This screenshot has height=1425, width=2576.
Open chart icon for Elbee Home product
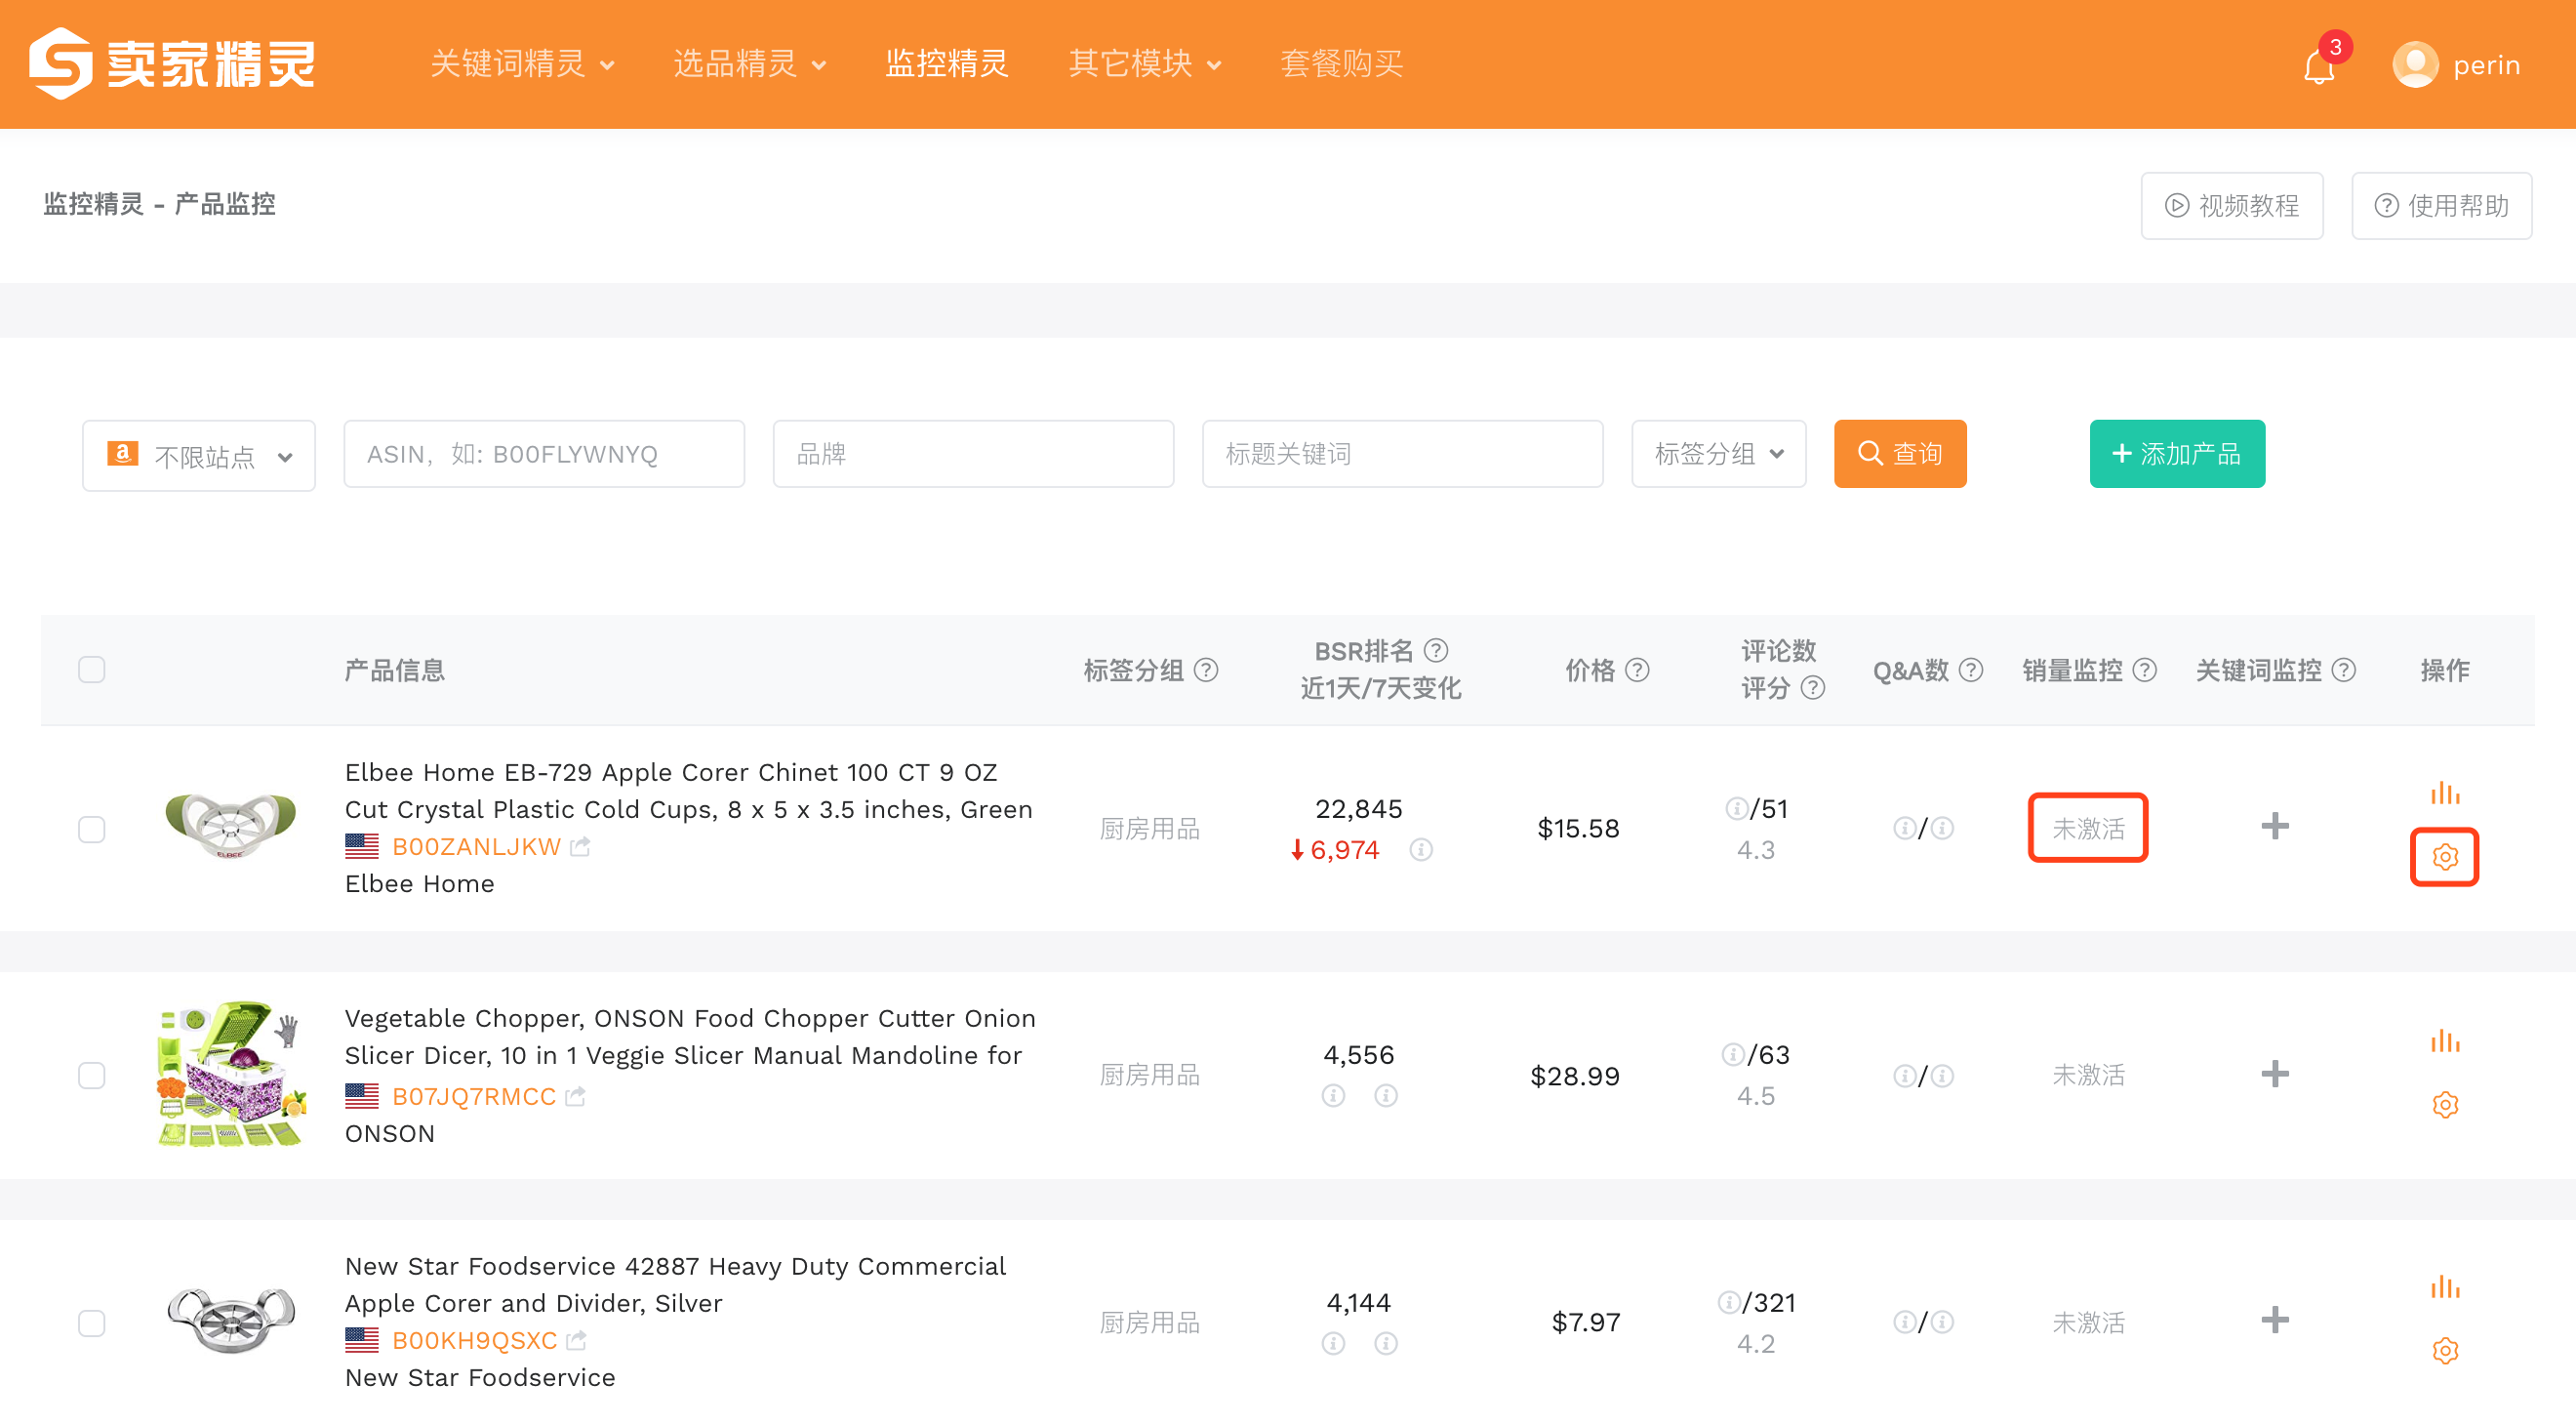2445,793
